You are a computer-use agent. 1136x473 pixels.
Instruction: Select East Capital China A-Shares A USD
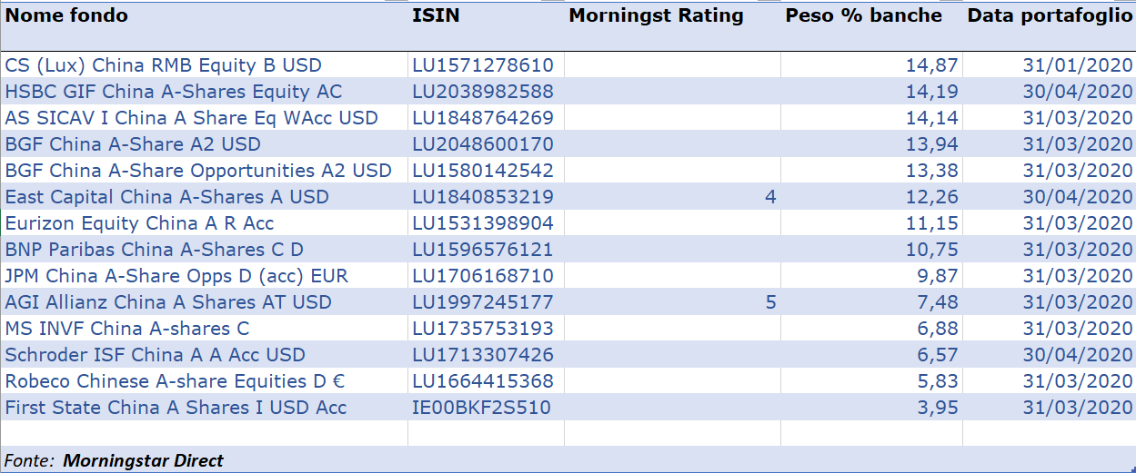click(167, 197)
